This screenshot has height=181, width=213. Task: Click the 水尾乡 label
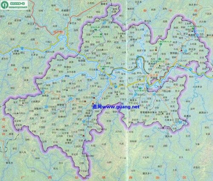(x=17, y=54)
